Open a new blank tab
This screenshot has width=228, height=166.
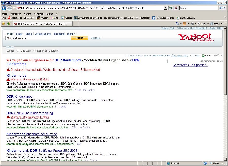click(76, 24)
